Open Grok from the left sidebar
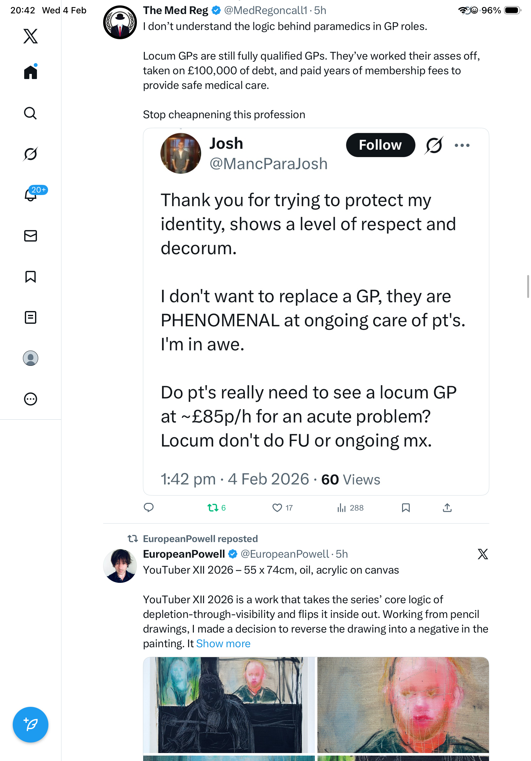Screen dimensions: 531x761 [31, 154]
